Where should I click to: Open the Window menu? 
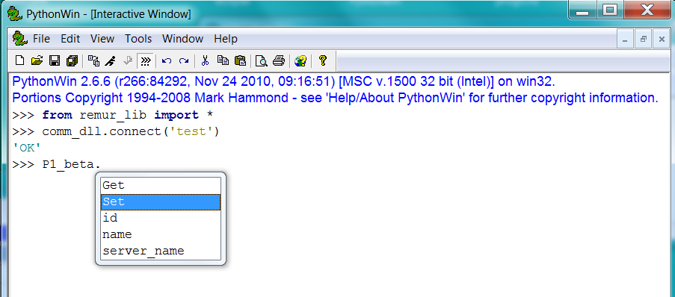coord(182,39)
